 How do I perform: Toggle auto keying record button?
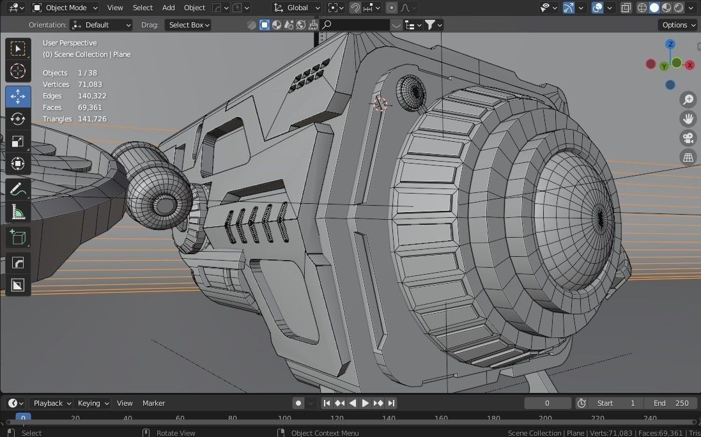point(298,403)
